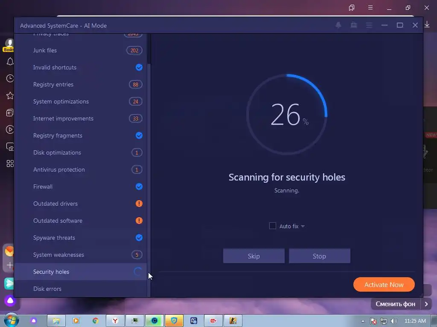The image size is (437, 327).
Task: Open SystemCare hamburger options menu
Action: tap(369, 25)
